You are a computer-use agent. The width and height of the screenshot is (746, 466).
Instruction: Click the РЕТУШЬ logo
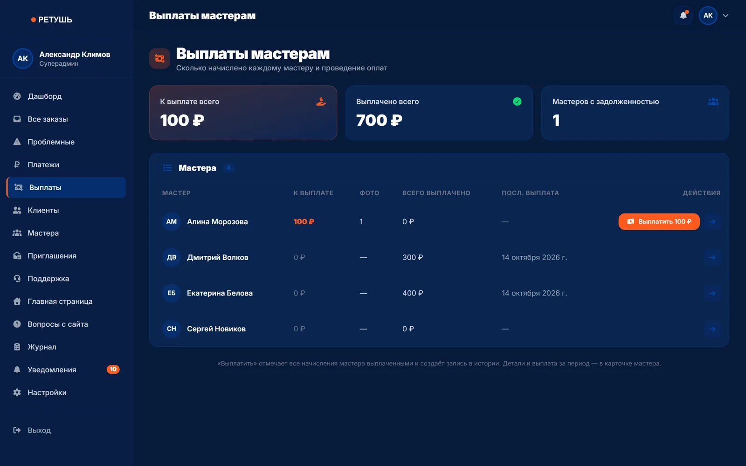(x=52, y=20)
